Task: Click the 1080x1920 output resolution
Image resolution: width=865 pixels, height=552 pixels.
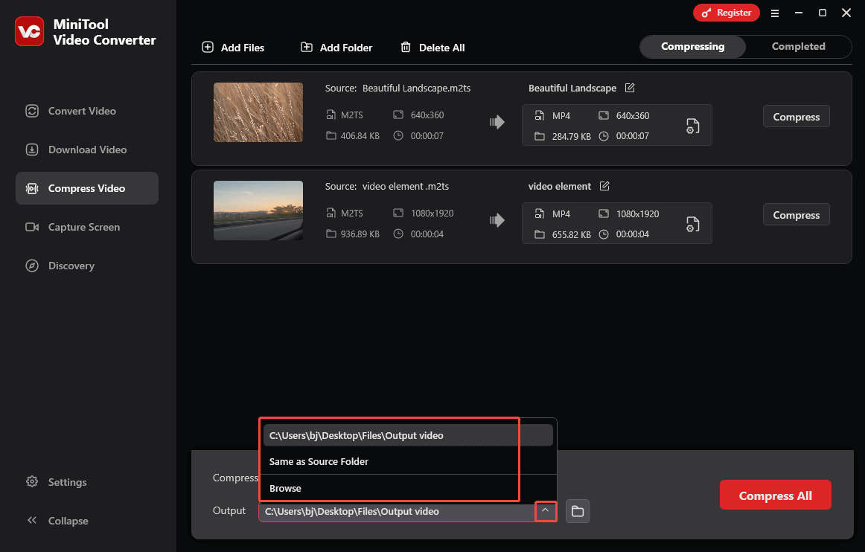Action: coord(637,214)
